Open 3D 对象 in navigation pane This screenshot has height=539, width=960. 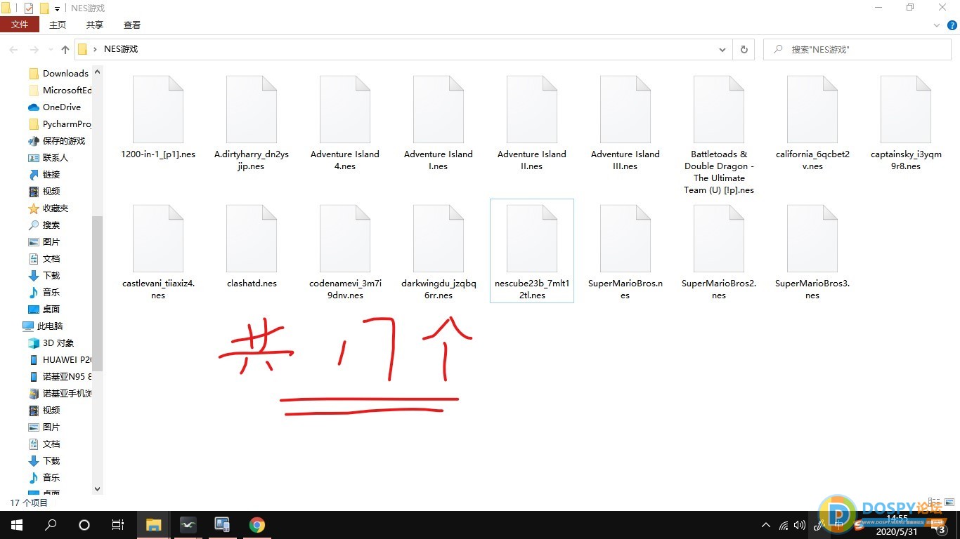(x=51, y=342)
